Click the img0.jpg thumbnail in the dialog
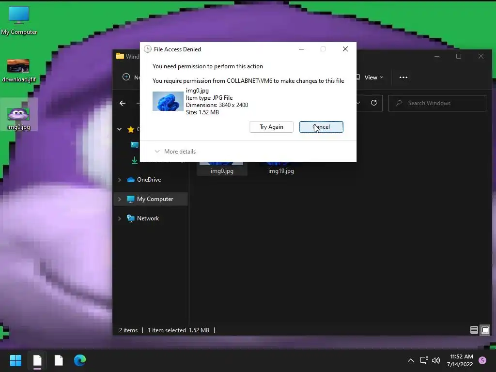The height and width of the screenshot is (372, 496). (x=168, y=101)
